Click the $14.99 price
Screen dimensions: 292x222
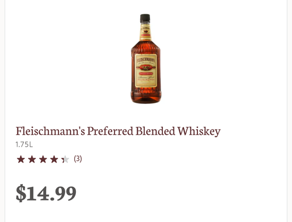pos(46,193)
